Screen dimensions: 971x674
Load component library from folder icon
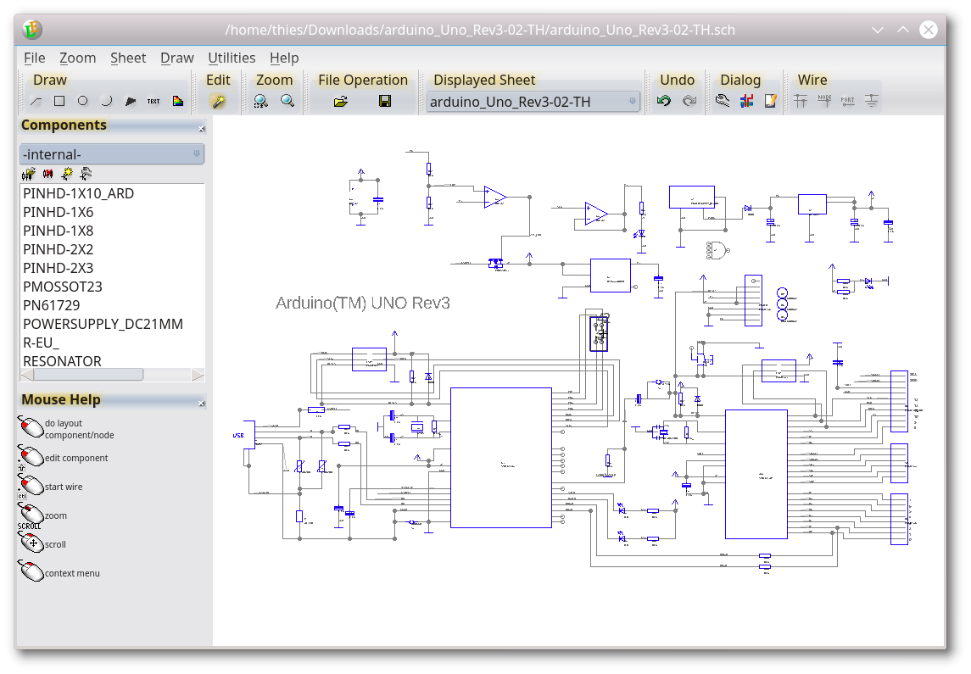click(x=29, y=174)
